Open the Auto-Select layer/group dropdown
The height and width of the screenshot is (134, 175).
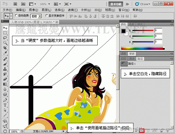point(40,16)
